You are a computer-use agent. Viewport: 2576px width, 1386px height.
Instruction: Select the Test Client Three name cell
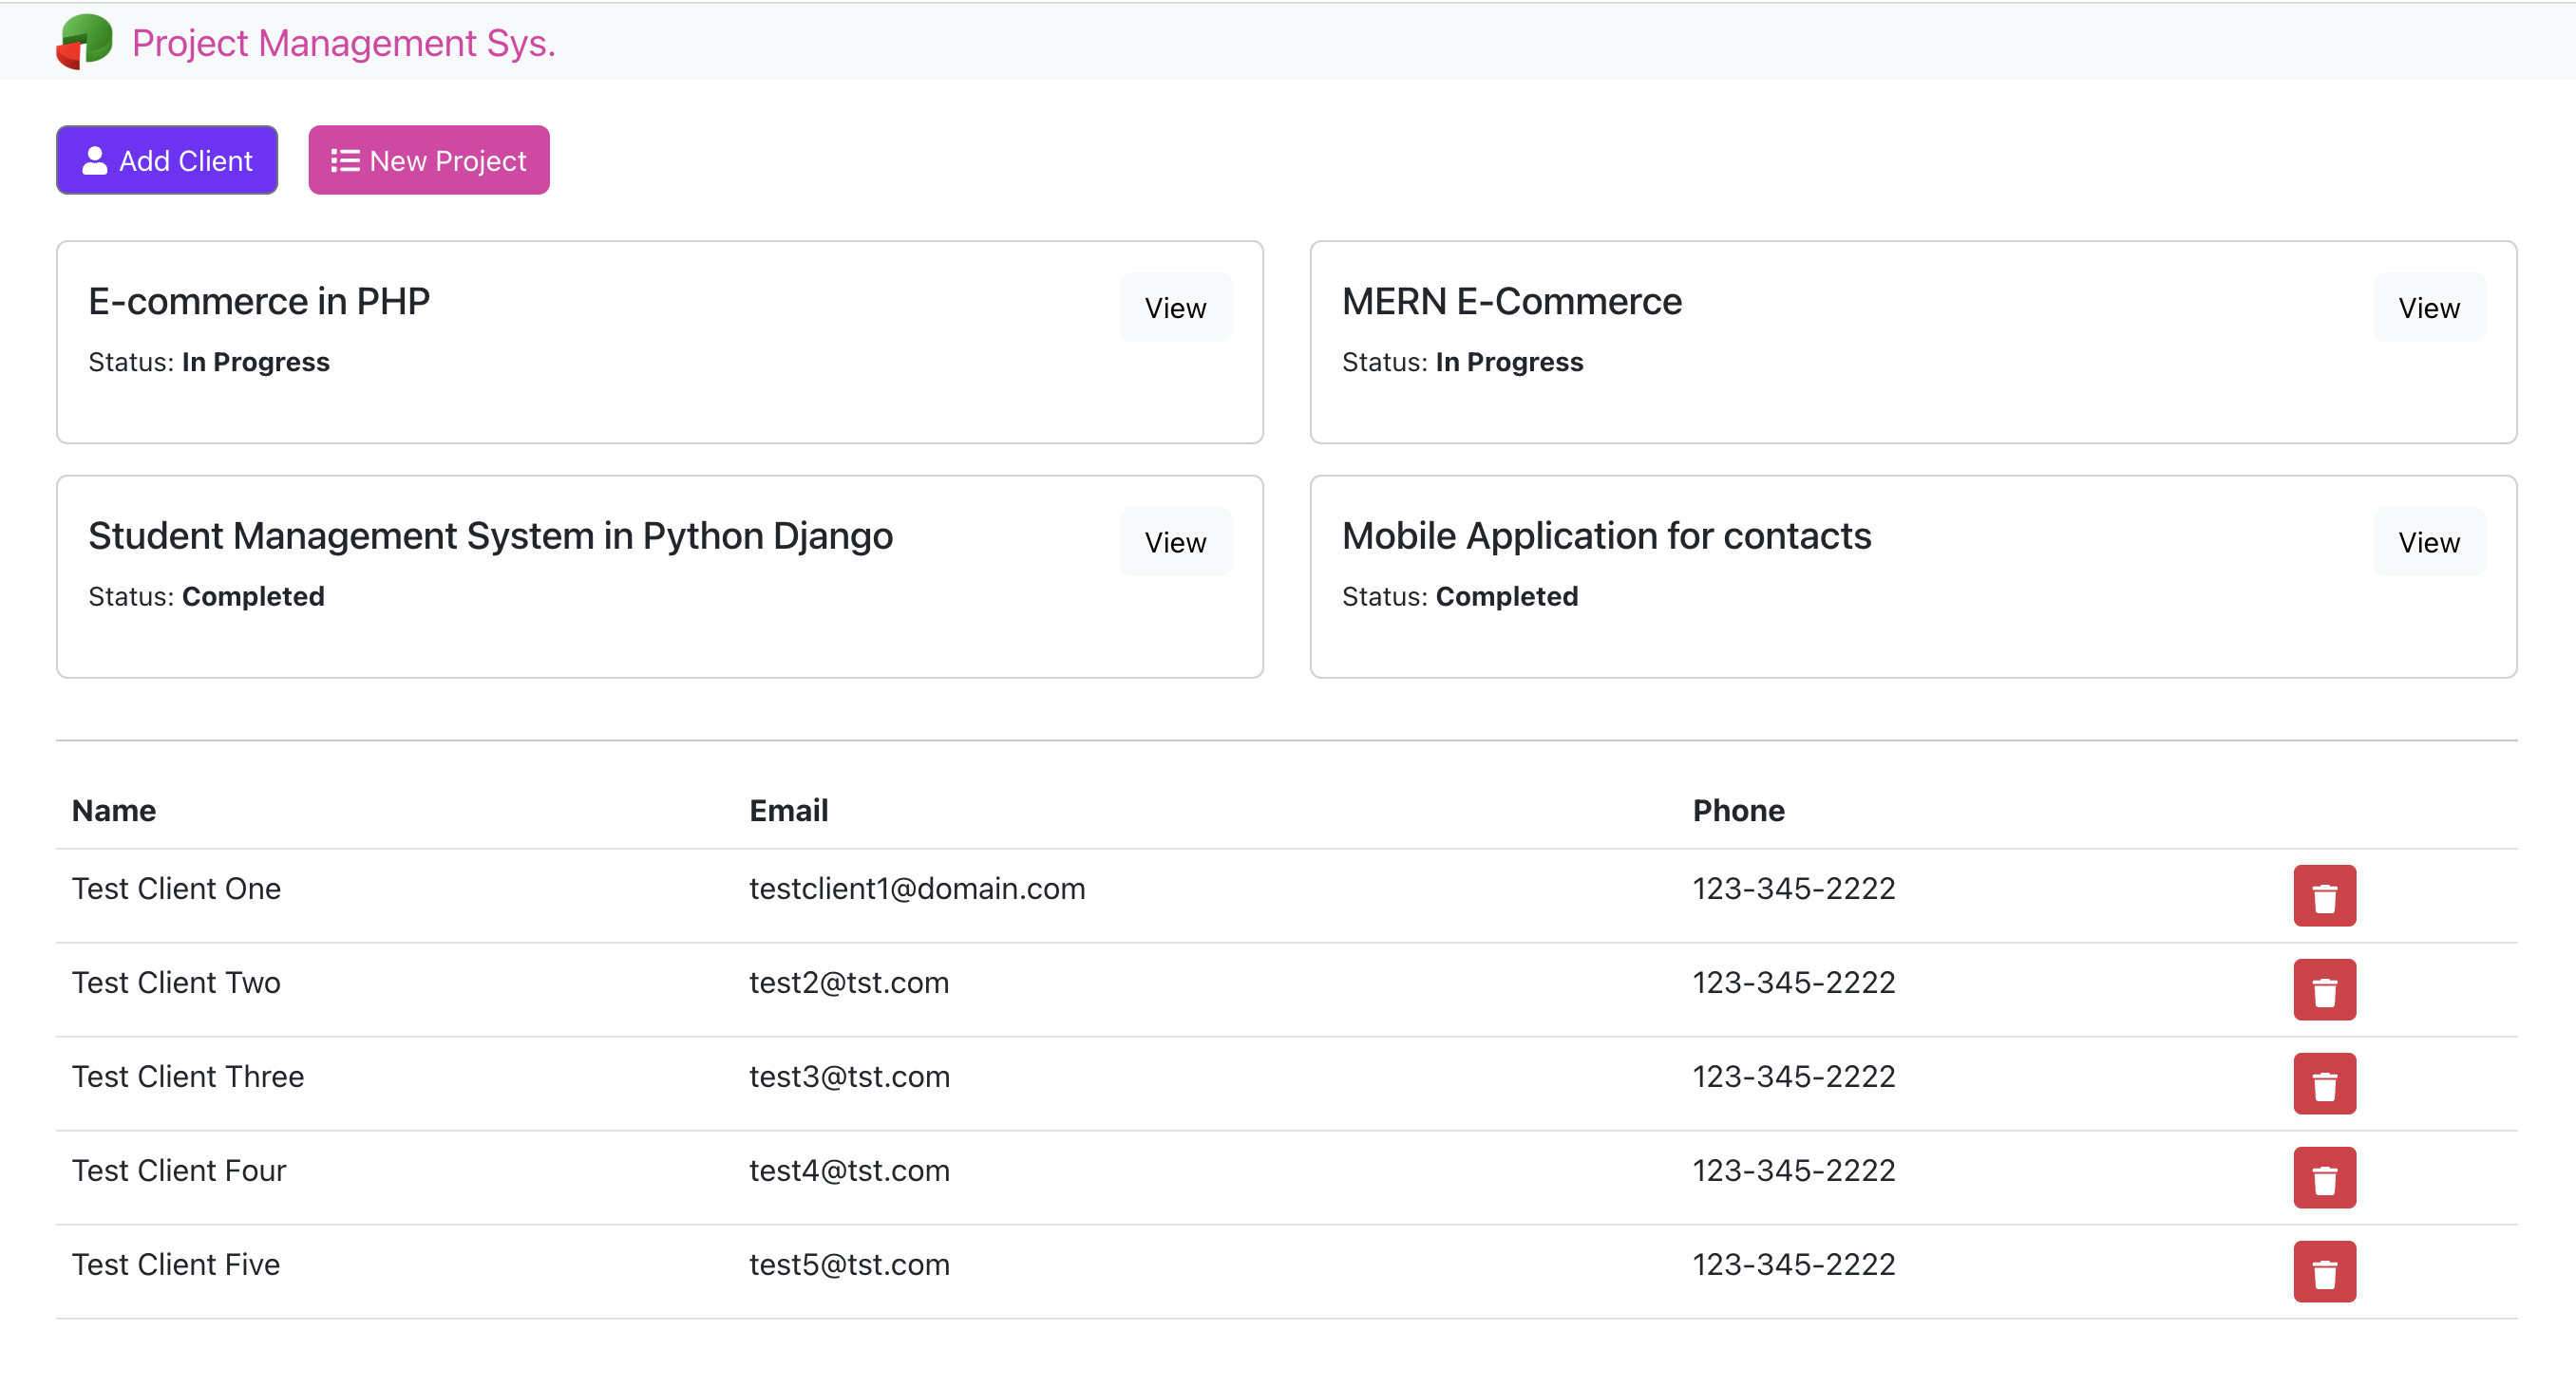[188, 1077]
